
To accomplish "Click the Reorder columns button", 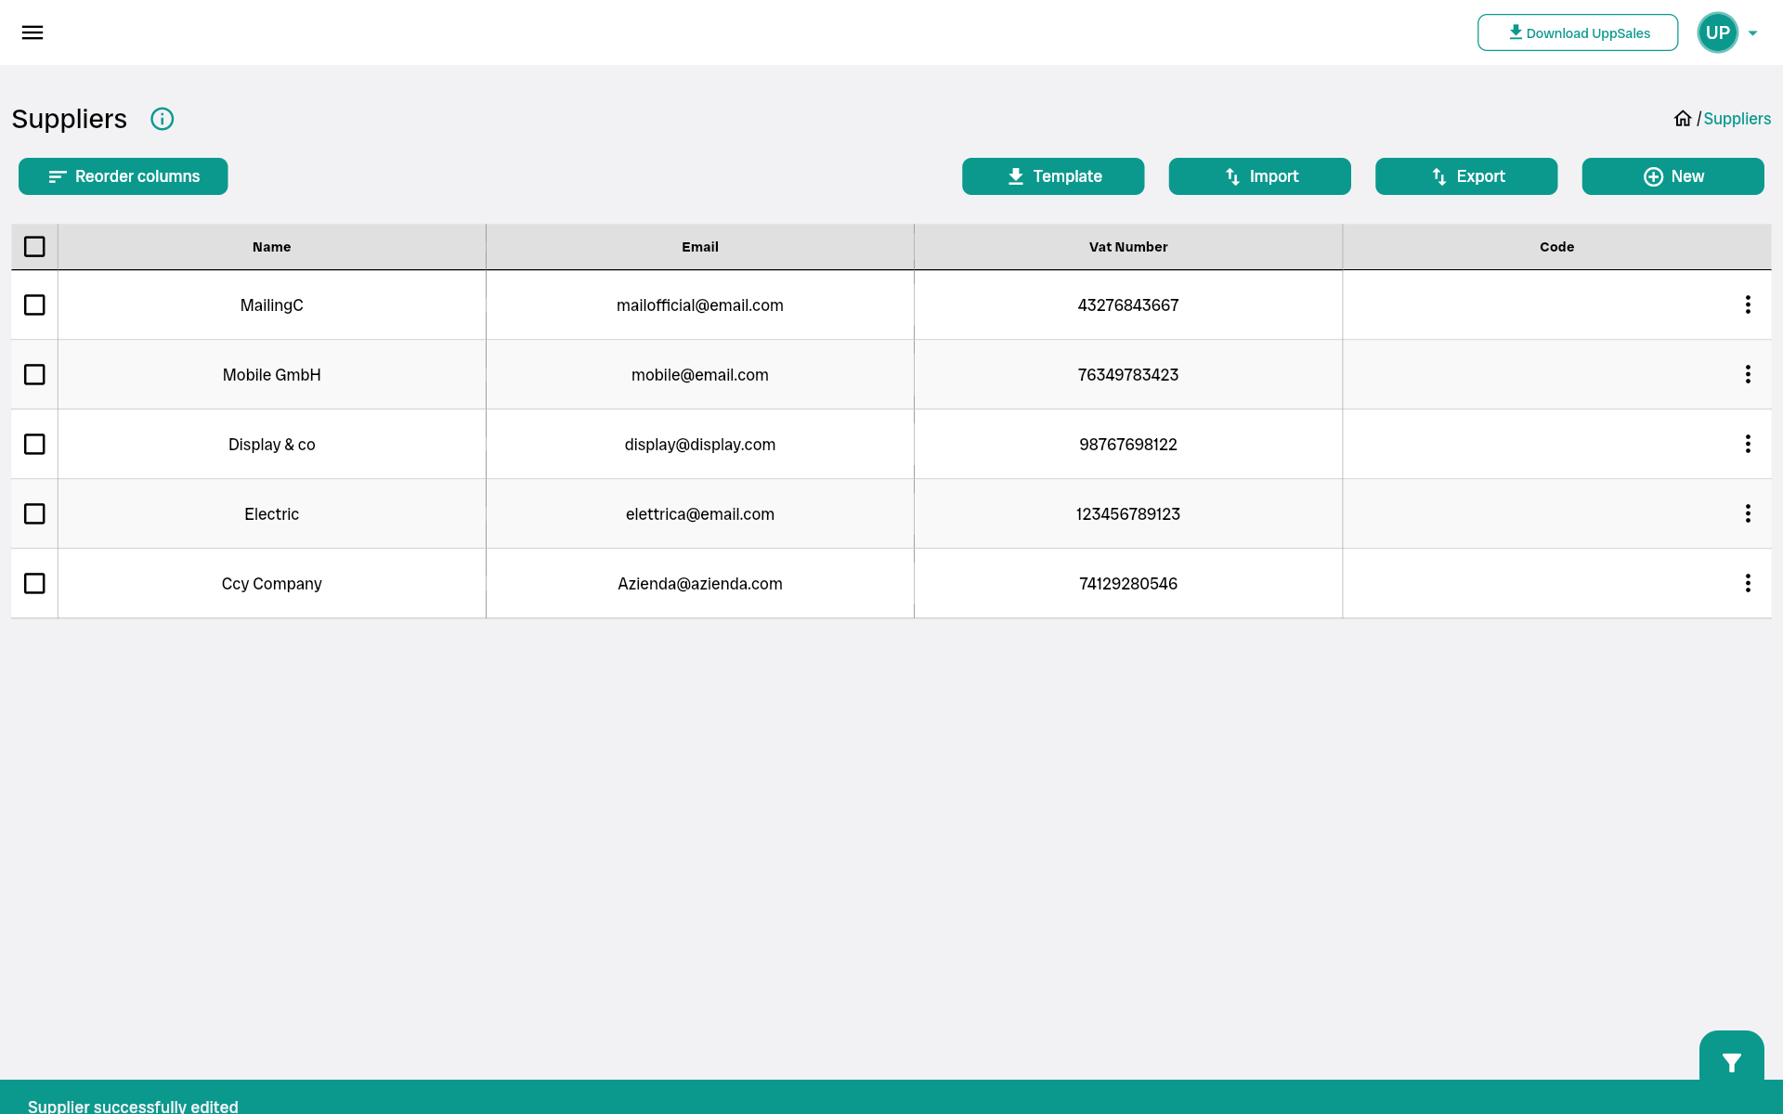I will (x=124, y=176).
